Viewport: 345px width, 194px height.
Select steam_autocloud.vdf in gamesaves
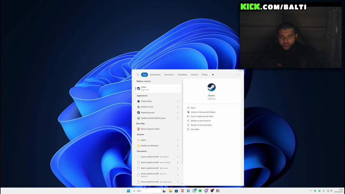[x=158, y=182]
